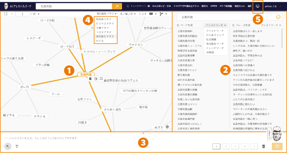Choose ひらめきマップ in word type list
Viewport: 287px width, 153px height.
(216, 35)
